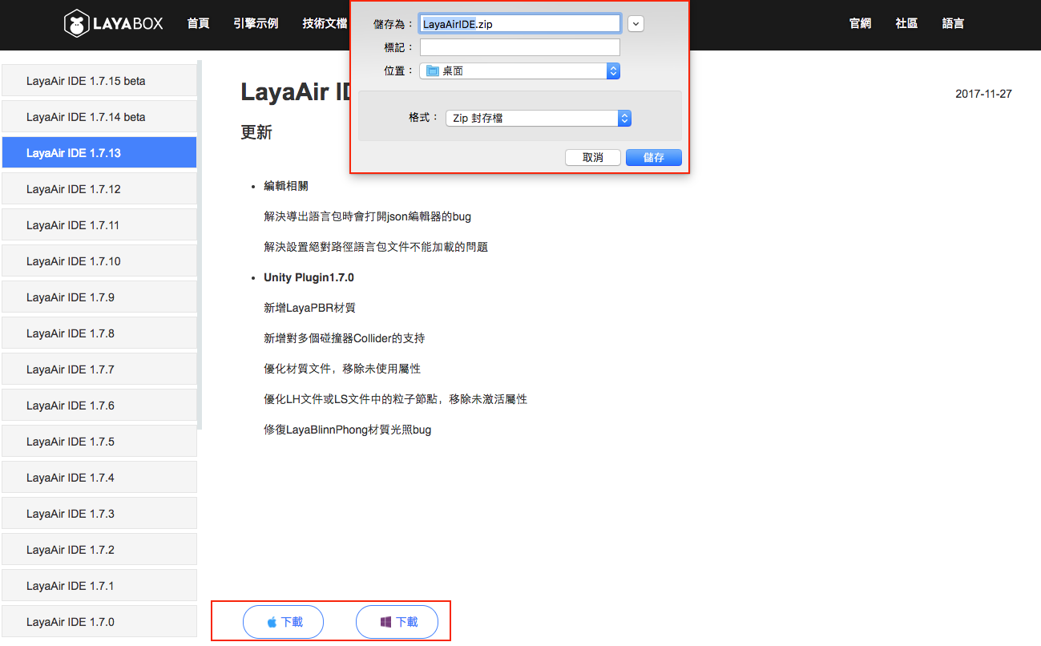This screenshot has height=646, width=1041.
Task: Click the version list sidebar scrollbar
Action: coord(200,240)
